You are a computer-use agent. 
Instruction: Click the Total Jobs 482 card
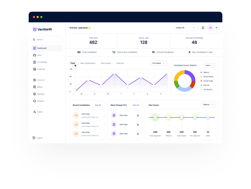point(93,41)
